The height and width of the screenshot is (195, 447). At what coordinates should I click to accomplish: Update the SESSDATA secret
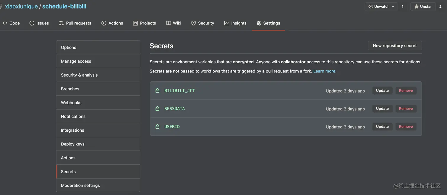[382, 108]
